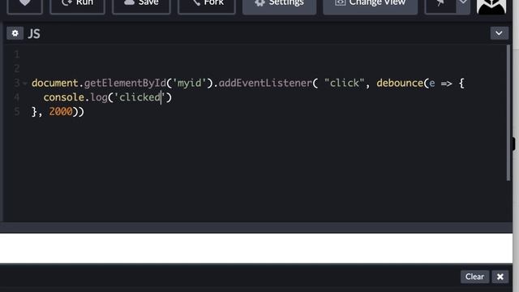Run the pen
Viewport: 519px width, 292px height.
[78, 5]
